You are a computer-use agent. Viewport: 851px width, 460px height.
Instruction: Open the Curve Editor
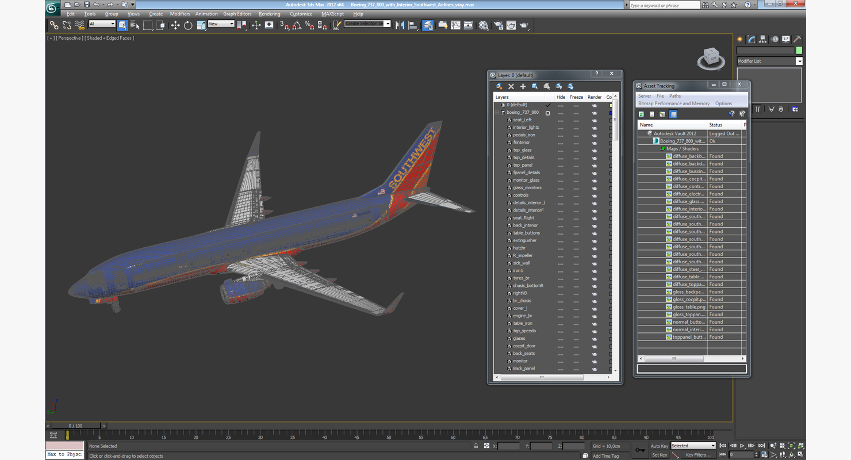point(455,25)
